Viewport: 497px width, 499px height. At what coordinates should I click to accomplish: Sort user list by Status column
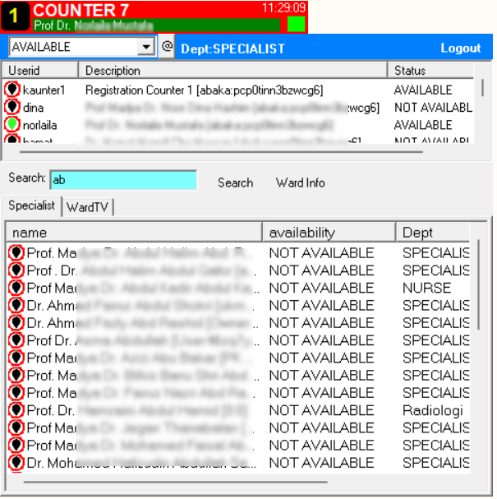pos(430,71)
